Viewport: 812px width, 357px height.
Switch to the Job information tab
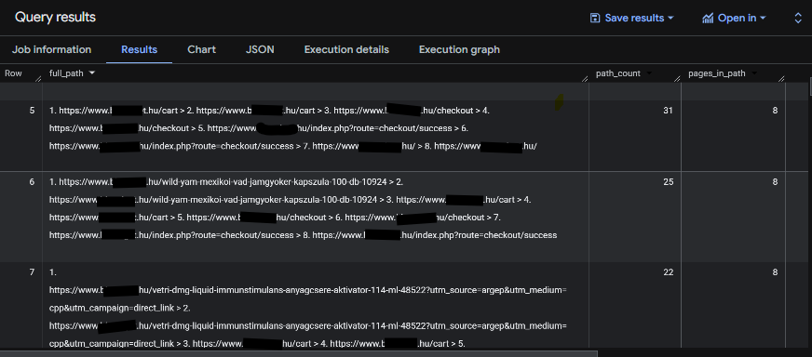(x=52, y=49)
